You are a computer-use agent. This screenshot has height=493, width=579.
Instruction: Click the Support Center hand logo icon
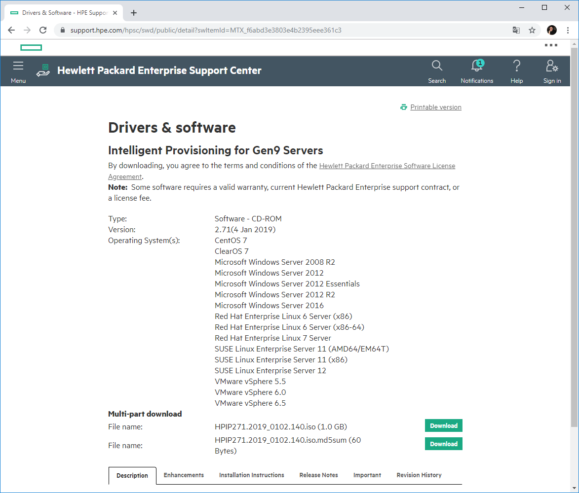coord(43,70)
